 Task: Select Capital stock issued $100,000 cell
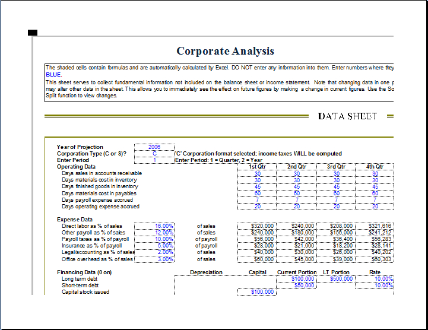(257, 292)
